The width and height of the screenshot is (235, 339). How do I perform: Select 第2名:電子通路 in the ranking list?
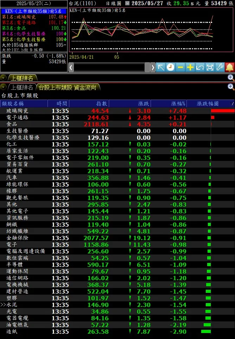pos(34,23)
